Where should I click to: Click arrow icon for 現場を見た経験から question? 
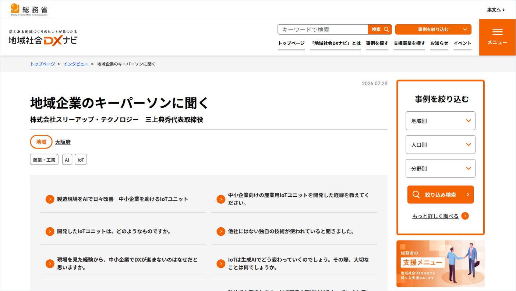coord(50,264)
